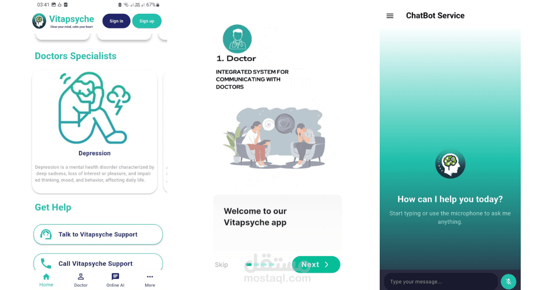Image resolution: width=555 pixels, height=290 pixels.
Task: Tap the doctor avatar icon on onboarding
Action: (x=237, y=39)
